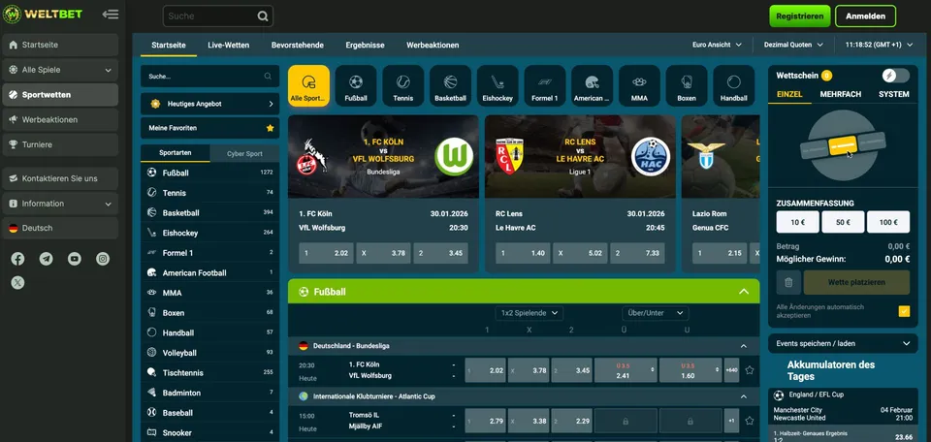Open Telegram social icon
Screen dimensions: 931x442
[47, 259]
